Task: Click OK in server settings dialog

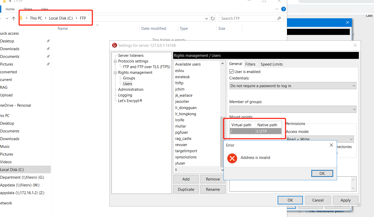Action: coord(290,200)
